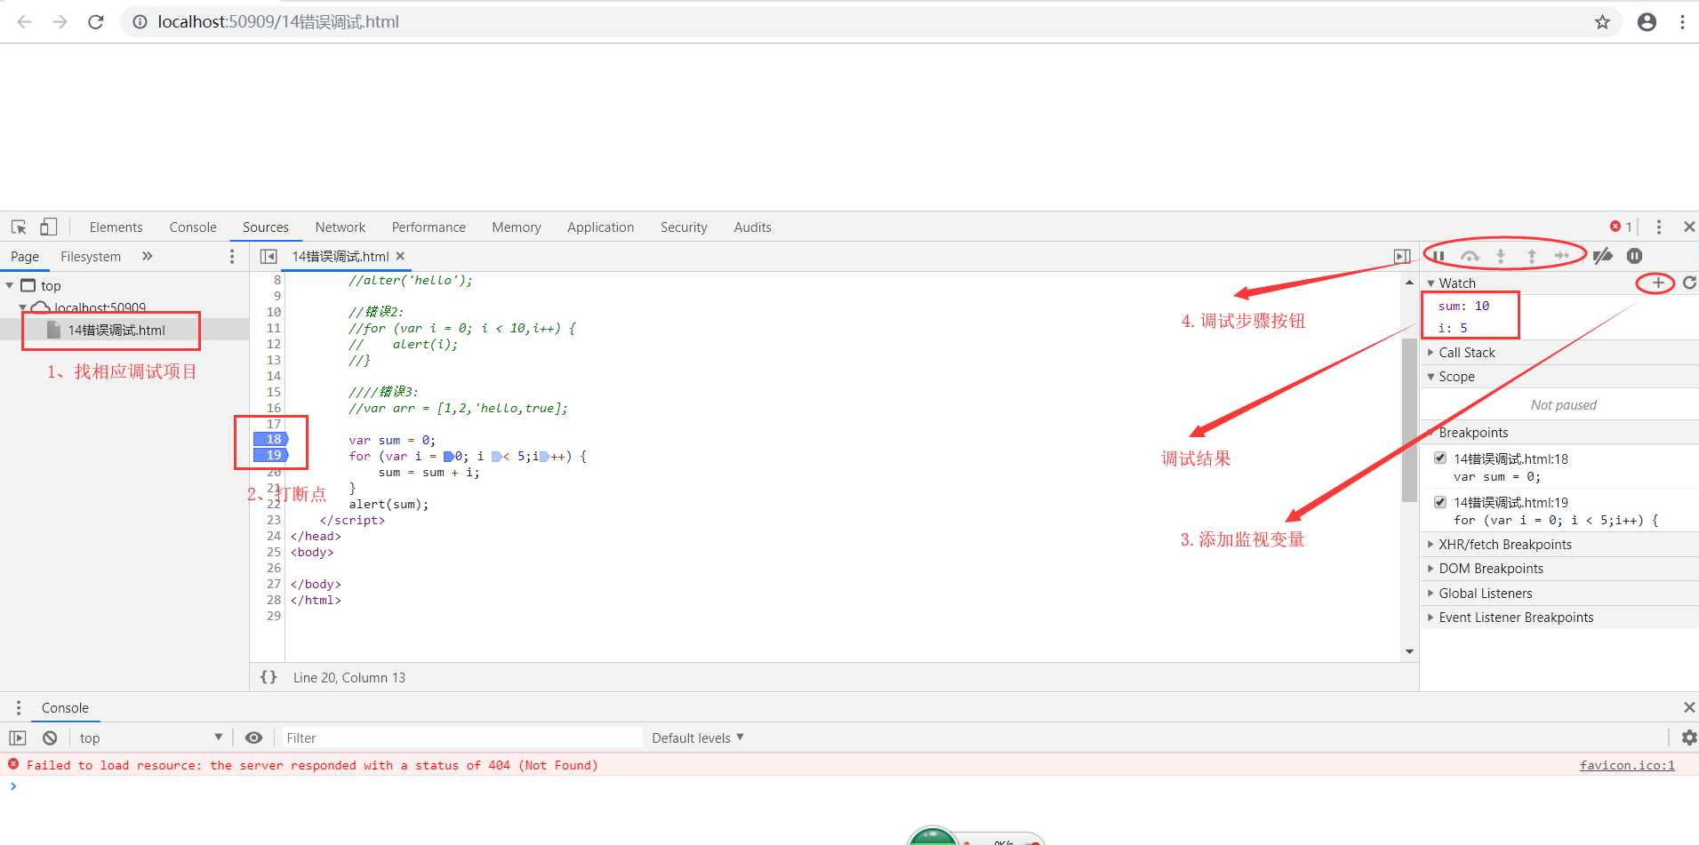Deactivate all breakpoints
The width and height of the screenshot is (1699, 845).
[x=1603, y=256]
